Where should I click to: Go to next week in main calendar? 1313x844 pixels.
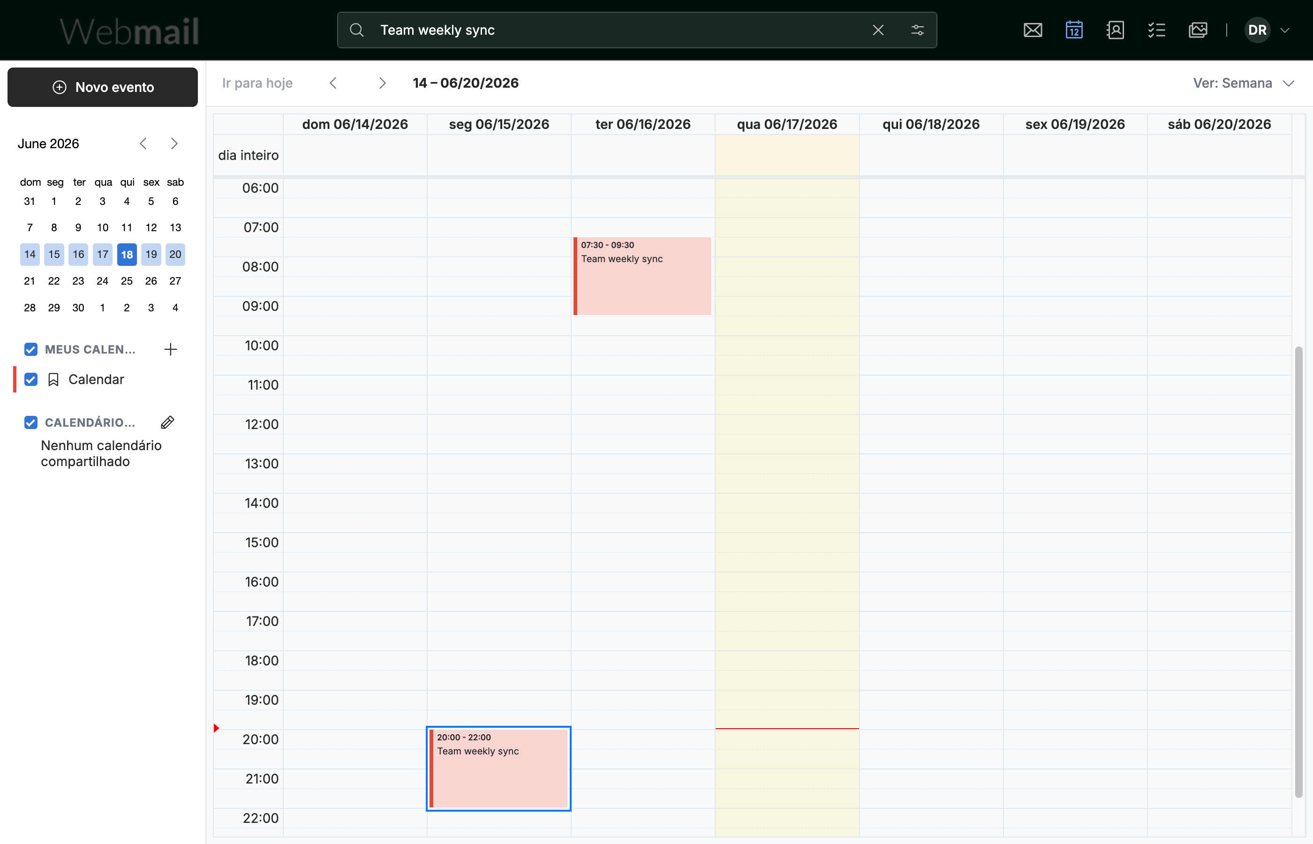pos(382,83)
